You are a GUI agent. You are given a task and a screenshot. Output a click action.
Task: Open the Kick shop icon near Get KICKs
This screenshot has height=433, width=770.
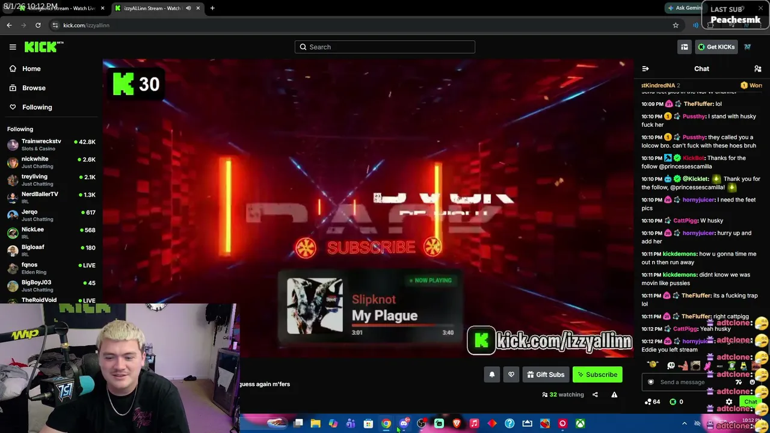point(685,47)
